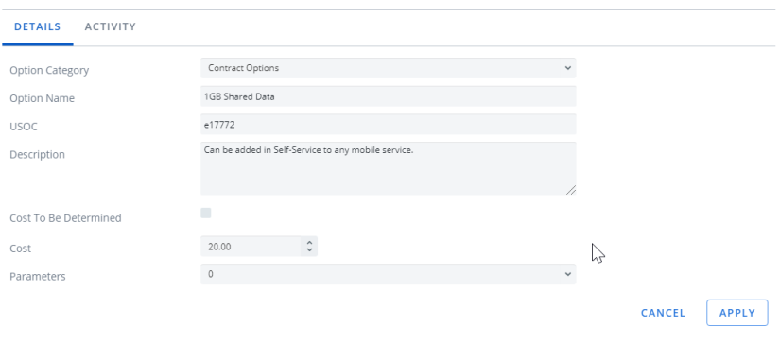
Task: Click the Description label
Action: click(37, 155)
